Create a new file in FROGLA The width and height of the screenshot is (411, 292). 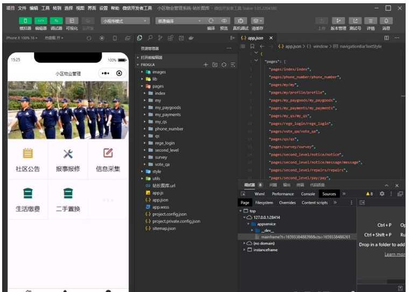(x=205, y=65)
